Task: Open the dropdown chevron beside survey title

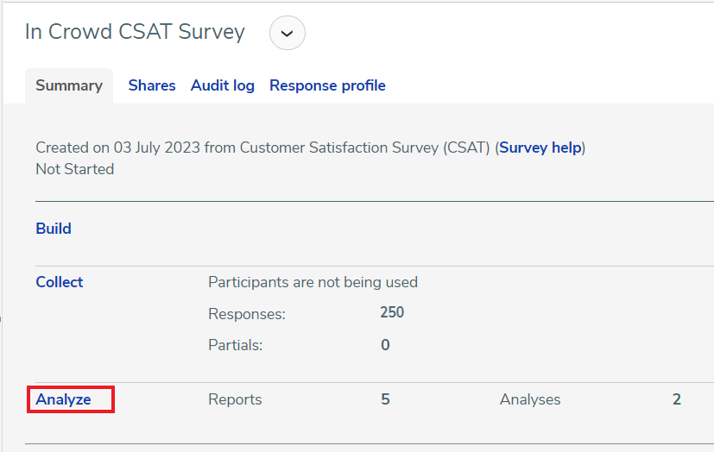Action: 287,34
